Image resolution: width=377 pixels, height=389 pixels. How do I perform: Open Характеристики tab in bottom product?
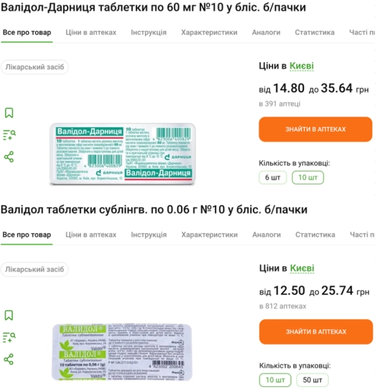tap(210, 235)
